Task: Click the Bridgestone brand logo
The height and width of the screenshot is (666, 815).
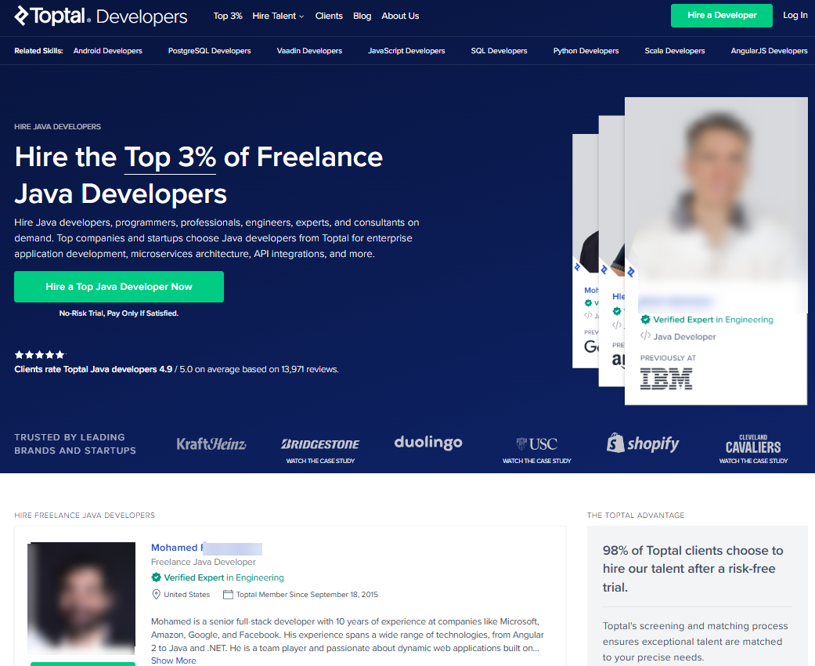Action: [x=320, y=444]
